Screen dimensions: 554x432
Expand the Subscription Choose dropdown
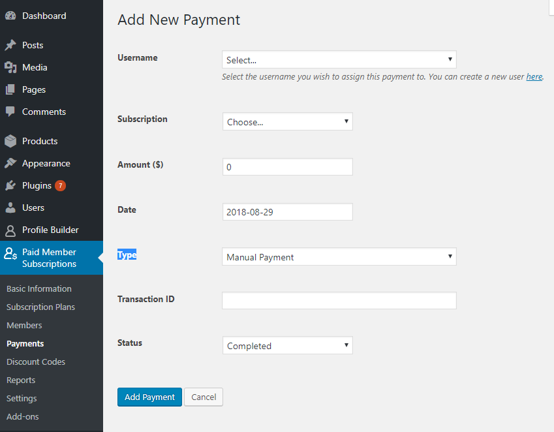(288, 121)
